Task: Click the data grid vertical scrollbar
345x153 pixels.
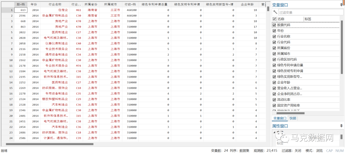Action: [x=268, y=9]
